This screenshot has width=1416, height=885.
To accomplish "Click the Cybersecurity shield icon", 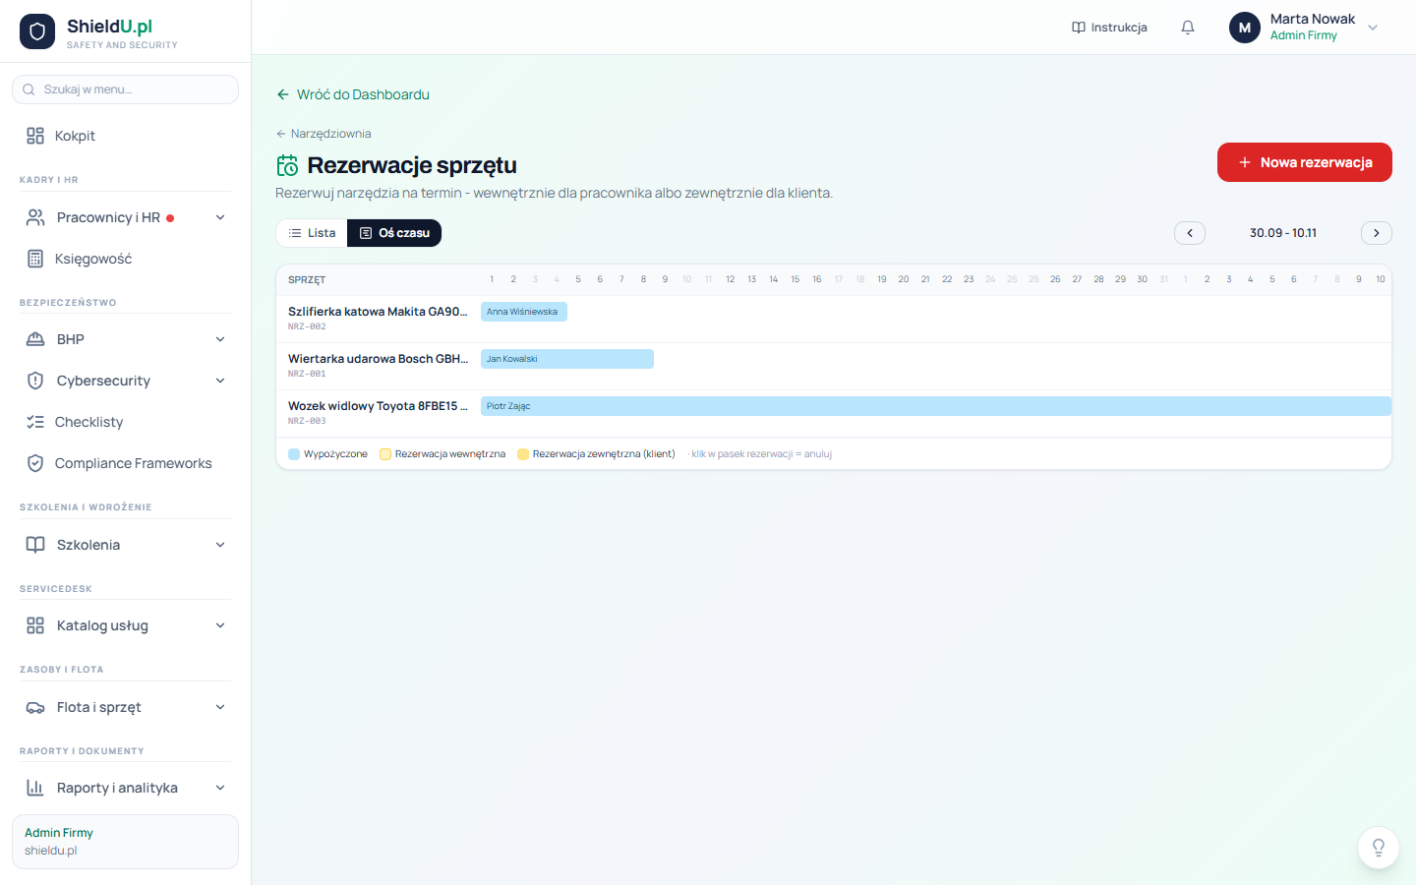I will click(35, 381).
